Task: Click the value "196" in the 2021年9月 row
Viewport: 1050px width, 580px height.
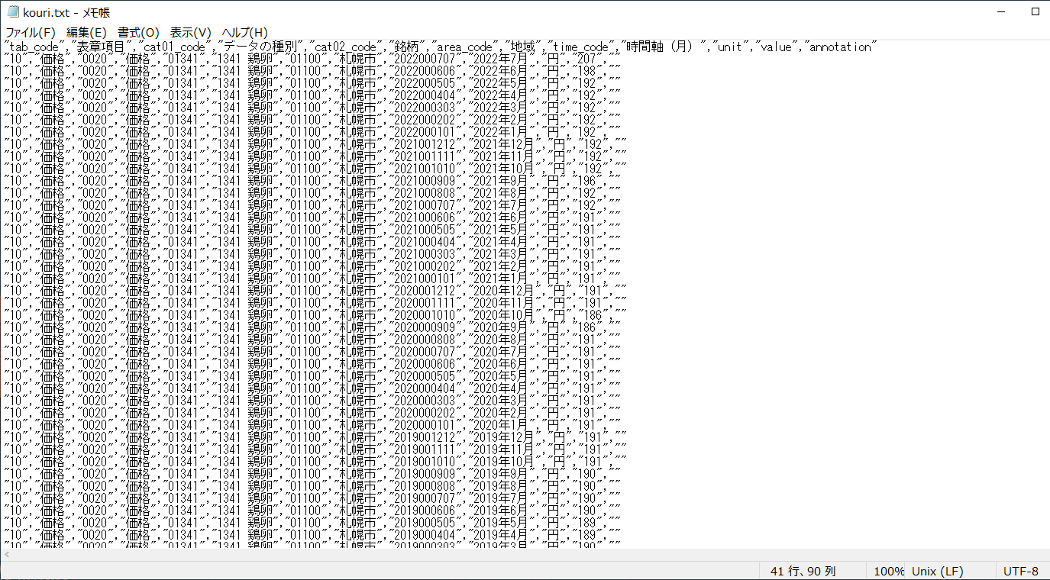Action: (x=587, y=182)
